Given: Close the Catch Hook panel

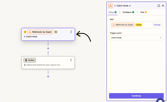Looking at the screenshot, I should tap(163, 6).
